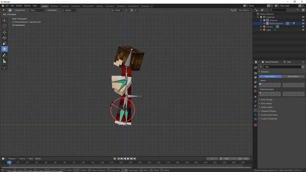Select the Rotate tool
Viewport: 306px width, 172px height.
[x=4, y=38]
